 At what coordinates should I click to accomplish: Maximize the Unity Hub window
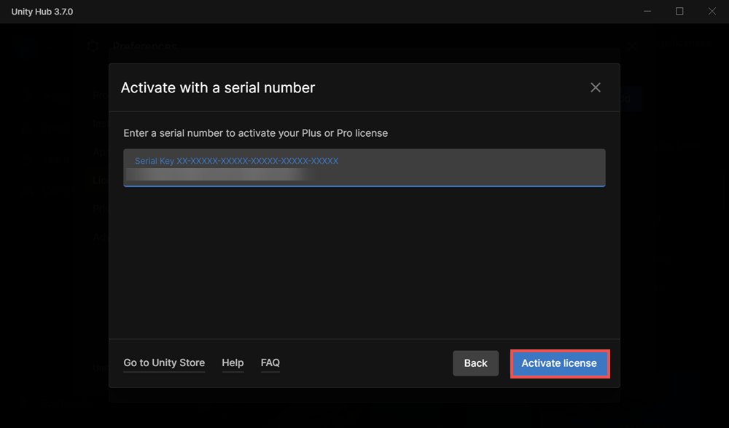679,11
